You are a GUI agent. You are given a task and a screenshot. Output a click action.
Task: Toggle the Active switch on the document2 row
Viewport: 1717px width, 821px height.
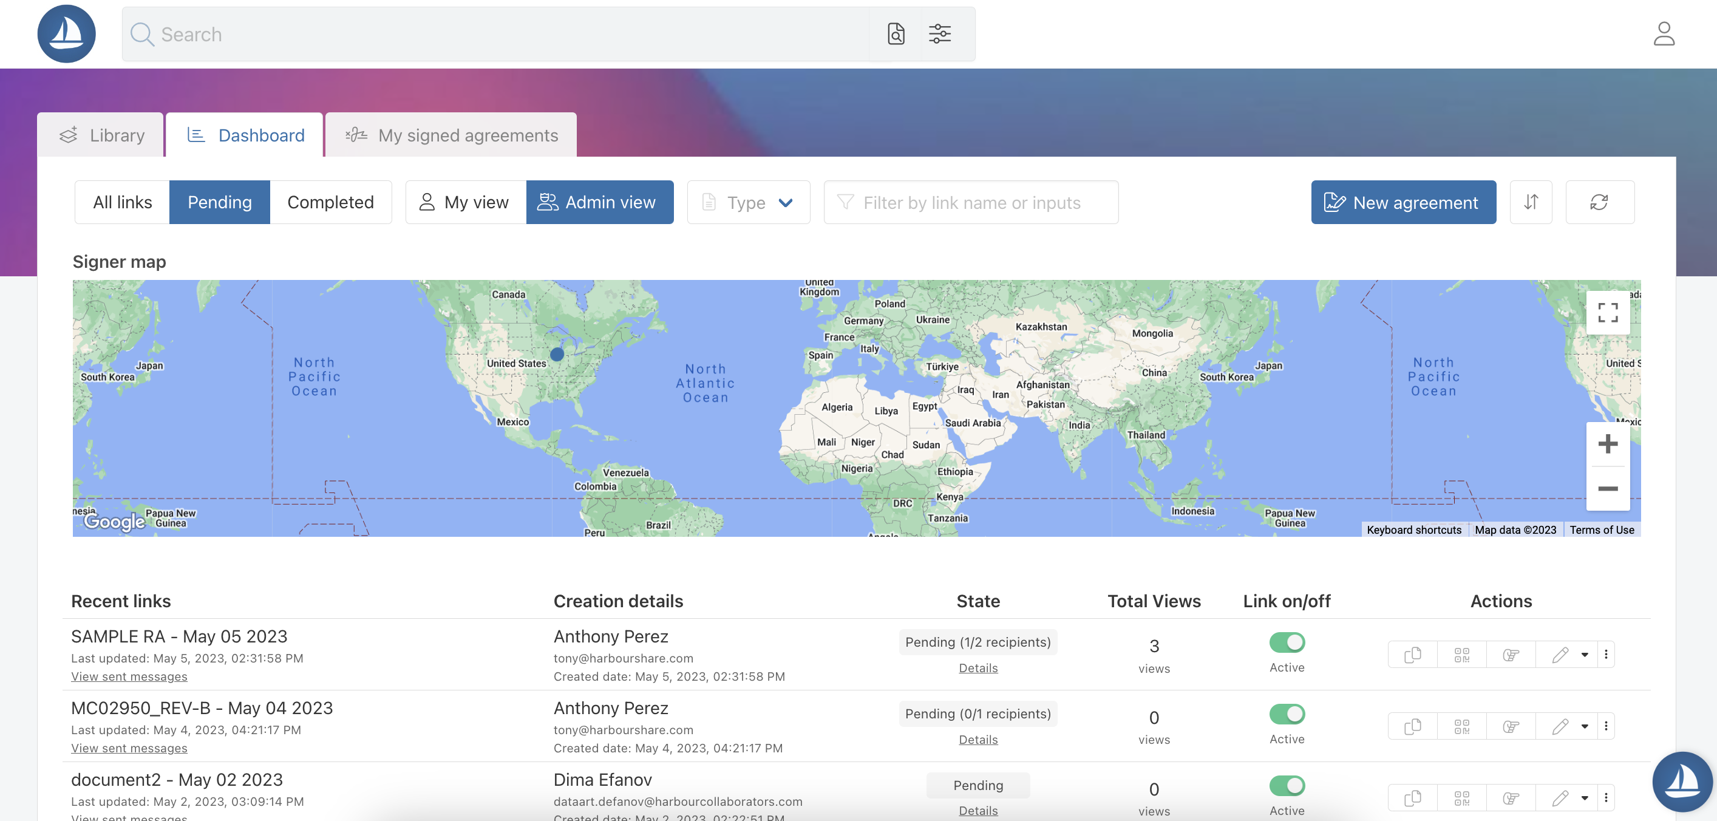tap(1287, 785)
